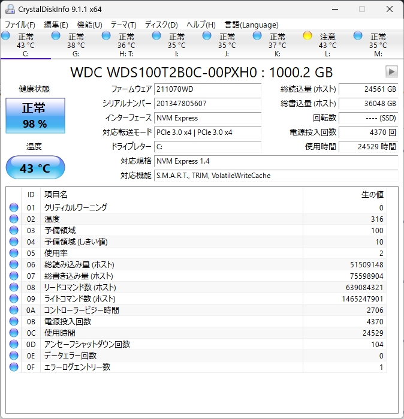The image size is (404, 419).
Task: Click the ID column header
Action: tap(31, 195)
